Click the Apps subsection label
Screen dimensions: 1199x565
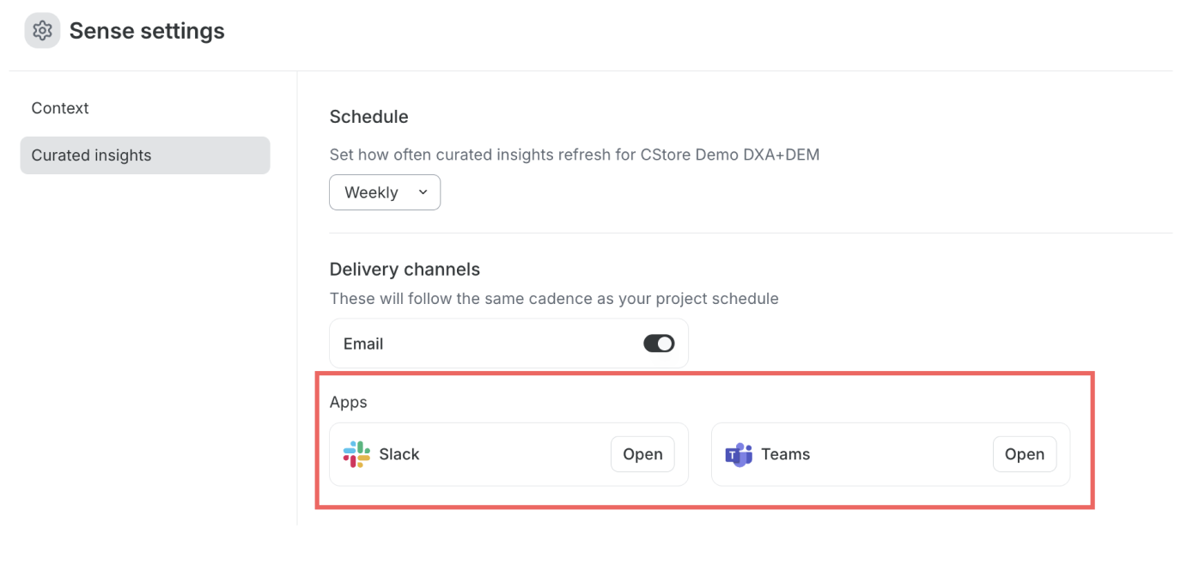pyautogui.click(x=349, y=402)
